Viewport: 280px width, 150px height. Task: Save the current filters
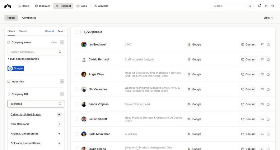60,31
